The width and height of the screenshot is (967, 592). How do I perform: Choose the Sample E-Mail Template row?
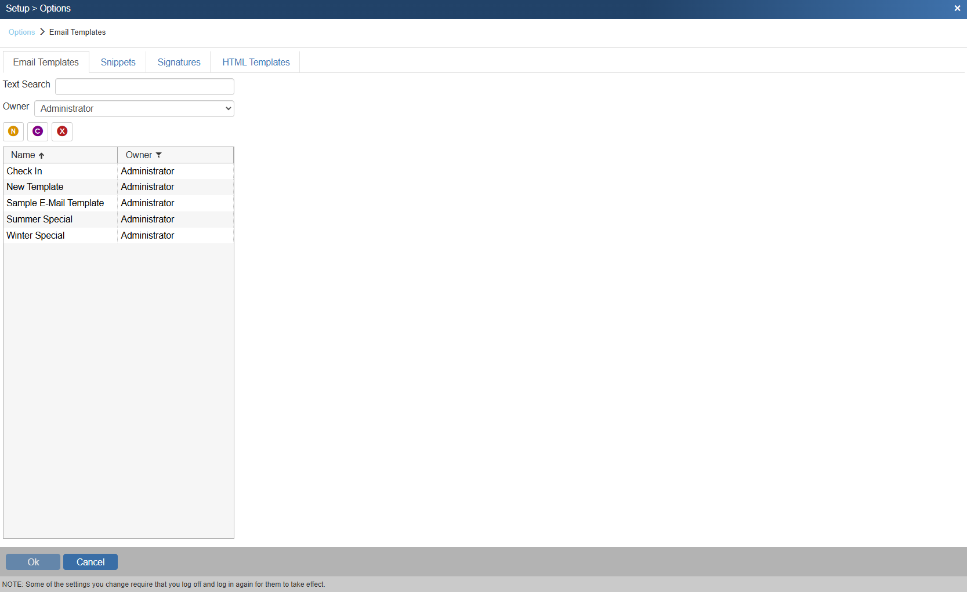coord(55,203)
